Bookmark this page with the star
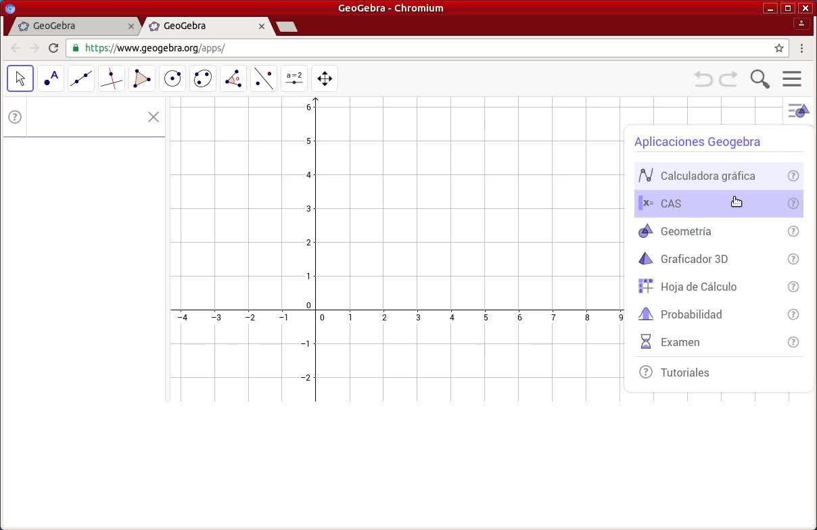 778,48
